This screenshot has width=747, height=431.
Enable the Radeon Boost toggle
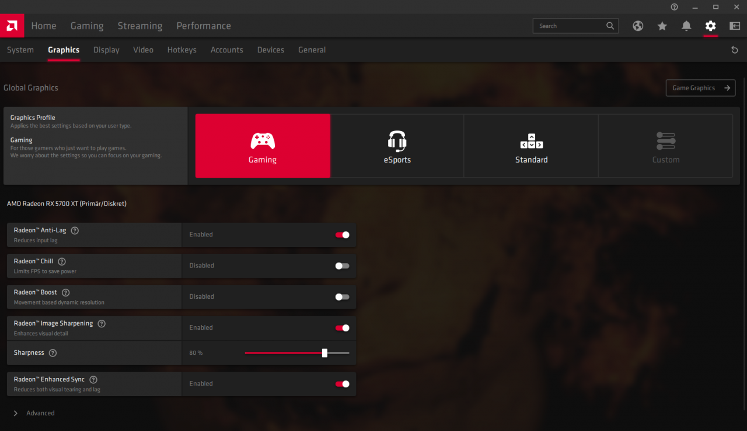click(x=342, y=296)
